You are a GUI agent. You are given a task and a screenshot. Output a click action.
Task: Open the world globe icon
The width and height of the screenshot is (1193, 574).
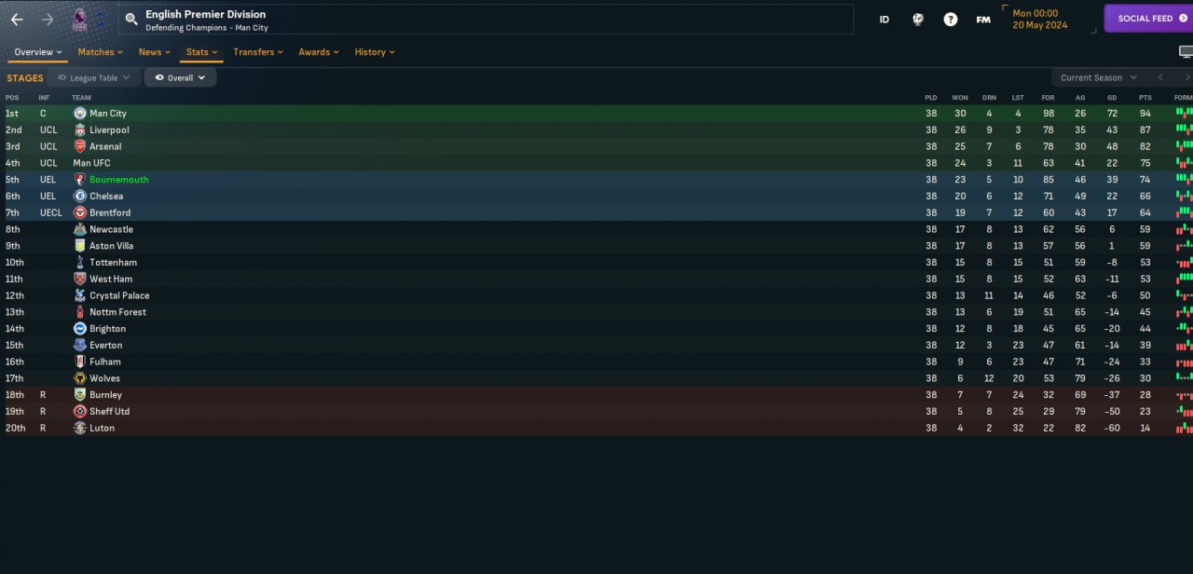click(x=917, y=20)
